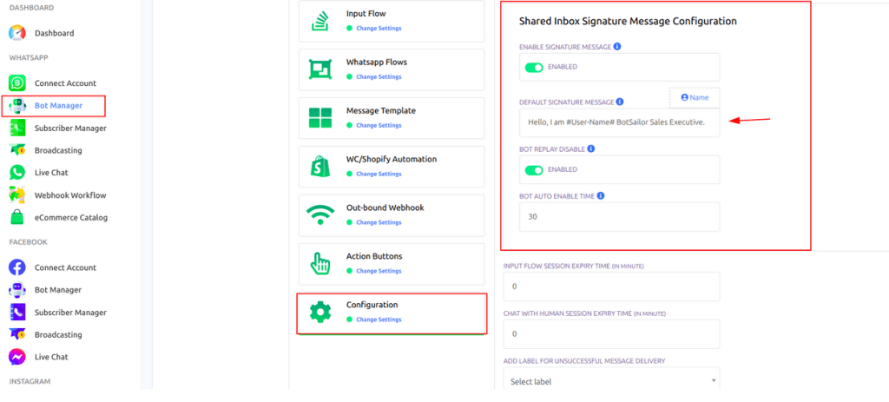Click Change Settings under Message Template
889x402 pixels.
pyautogui.click(x=379, y=126)
